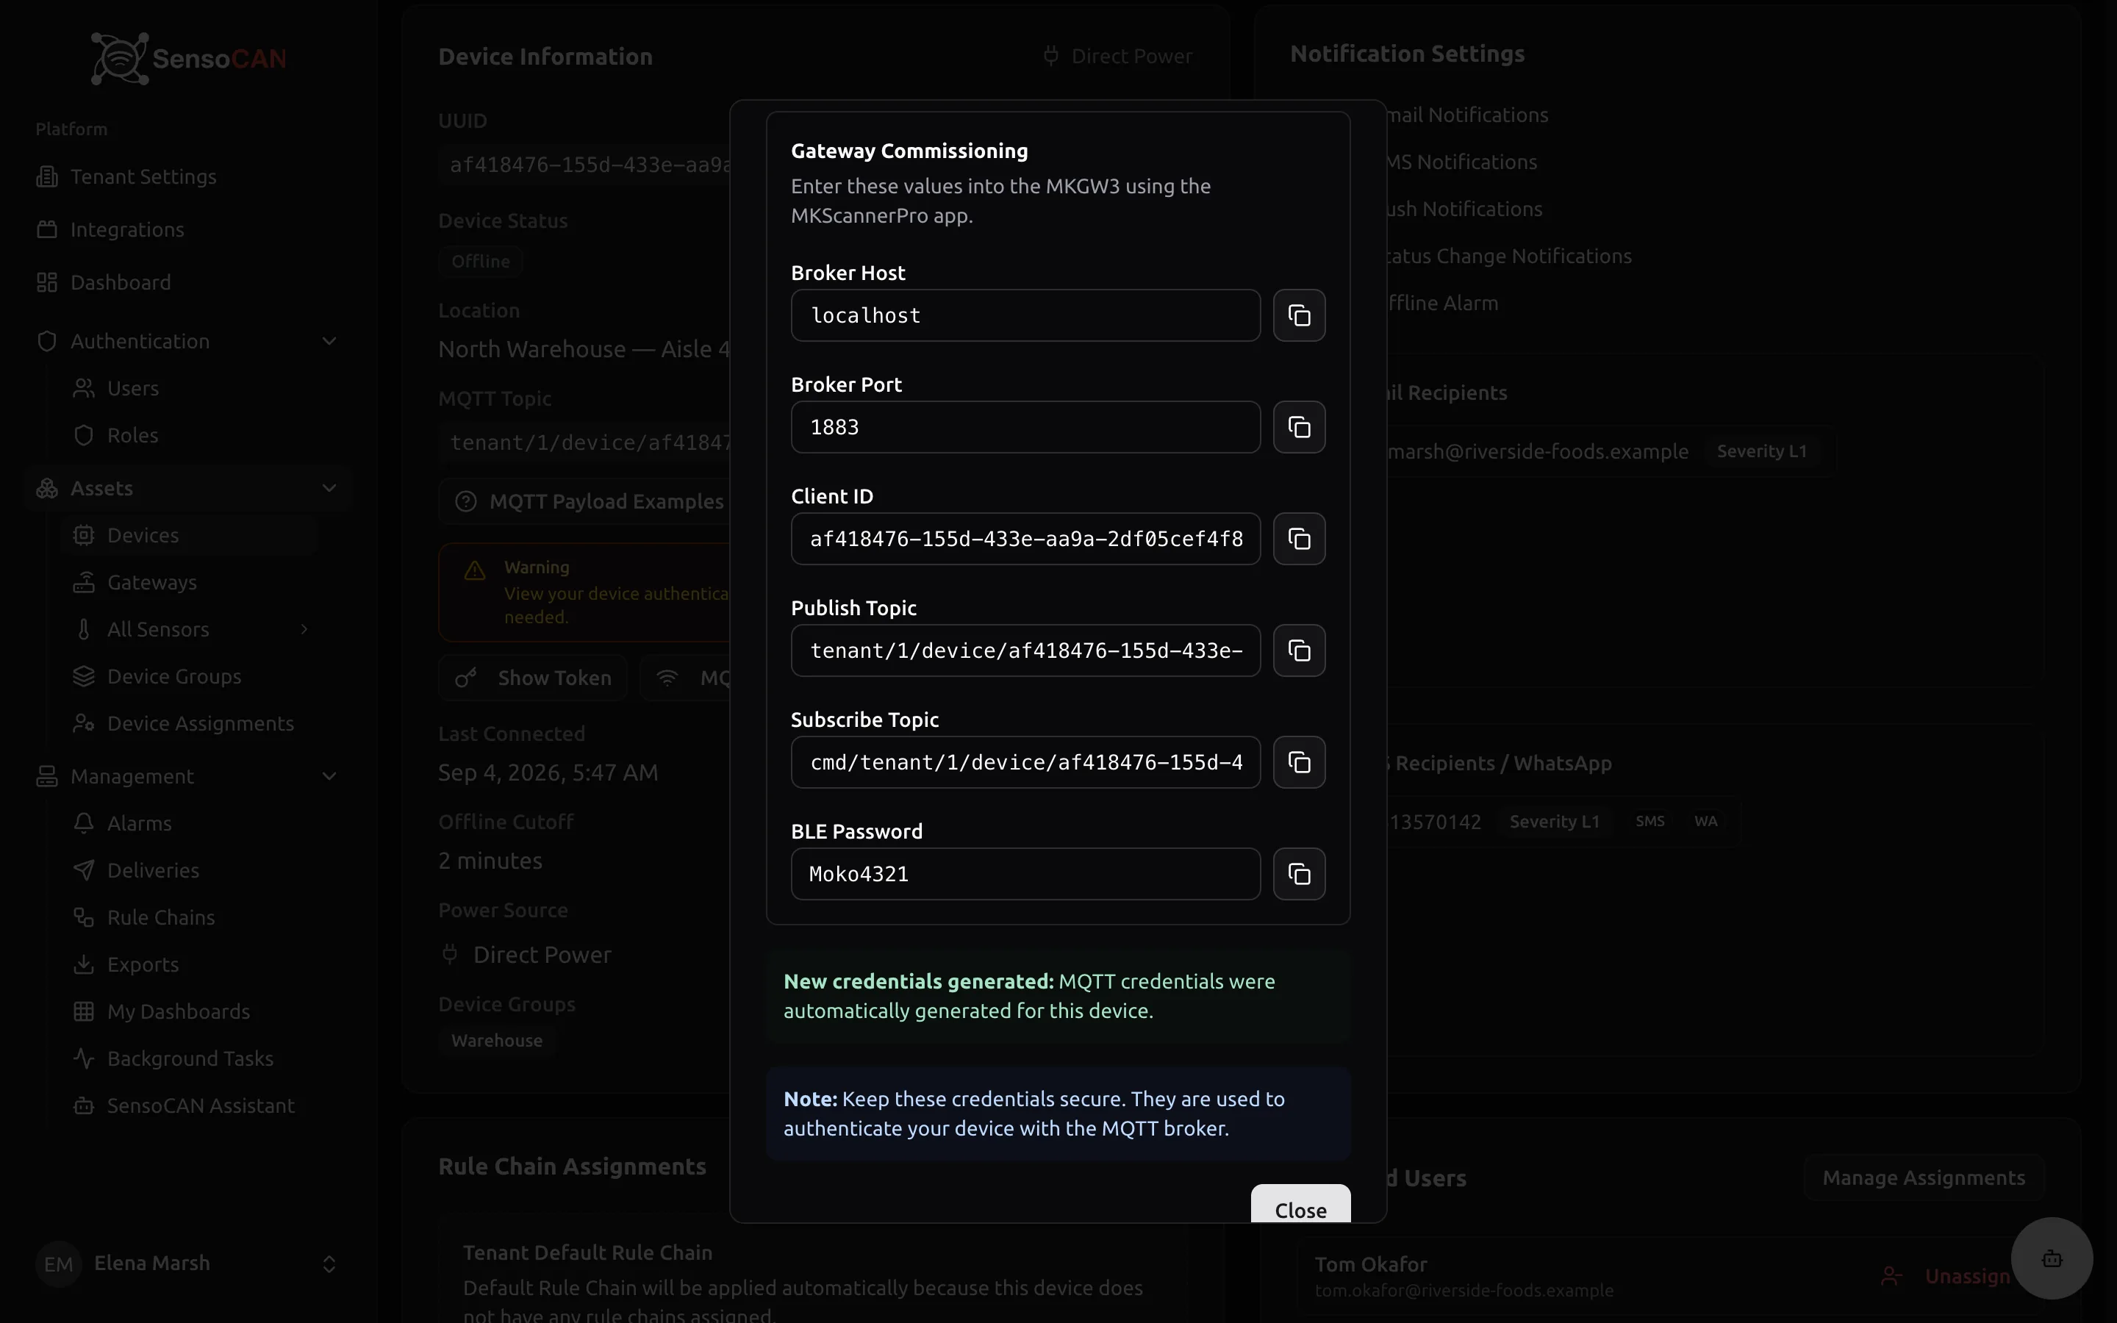This screenshot has height=1323, width=2117.
Task: Copy the BLE Password value
Action: click(x=1299, y=874)
